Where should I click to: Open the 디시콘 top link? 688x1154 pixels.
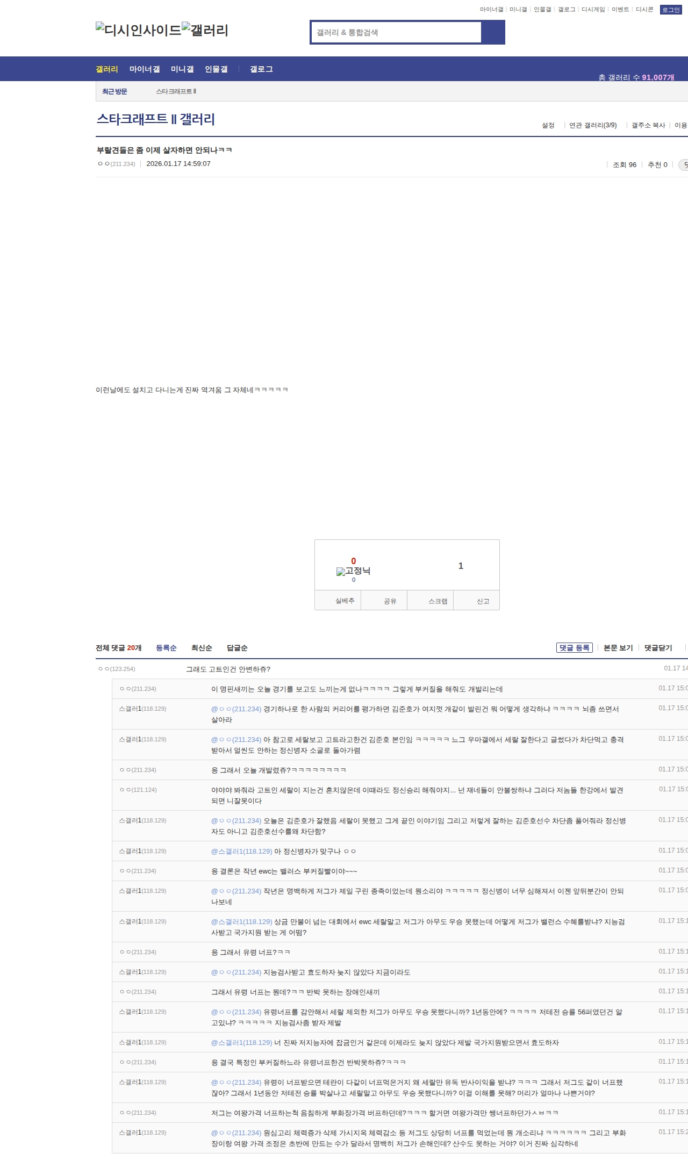[644, 10]
